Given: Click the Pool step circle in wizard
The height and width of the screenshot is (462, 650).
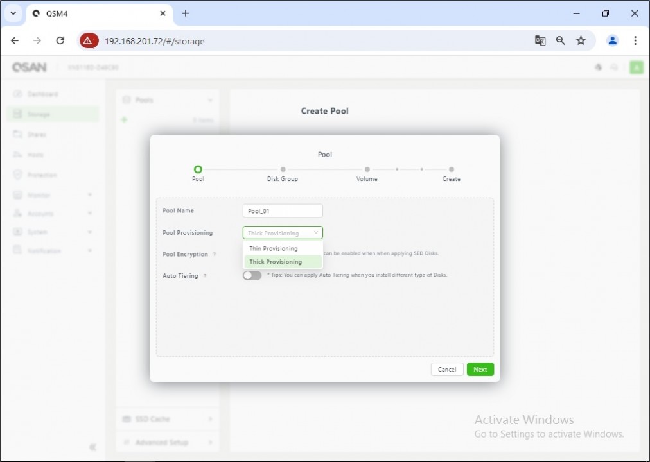Looking at the screenshot, I should click(x=198, y=169).
